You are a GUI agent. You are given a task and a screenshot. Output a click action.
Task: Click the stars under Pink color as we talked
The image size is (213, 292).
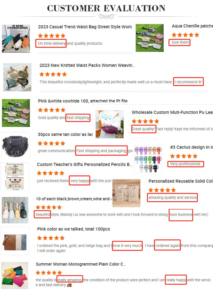[x=51, y=238]
